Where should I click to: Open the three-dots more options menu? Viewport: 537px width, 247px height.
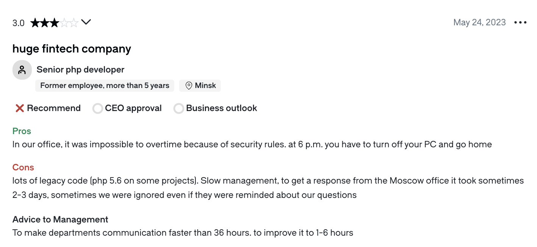[520, 23]
